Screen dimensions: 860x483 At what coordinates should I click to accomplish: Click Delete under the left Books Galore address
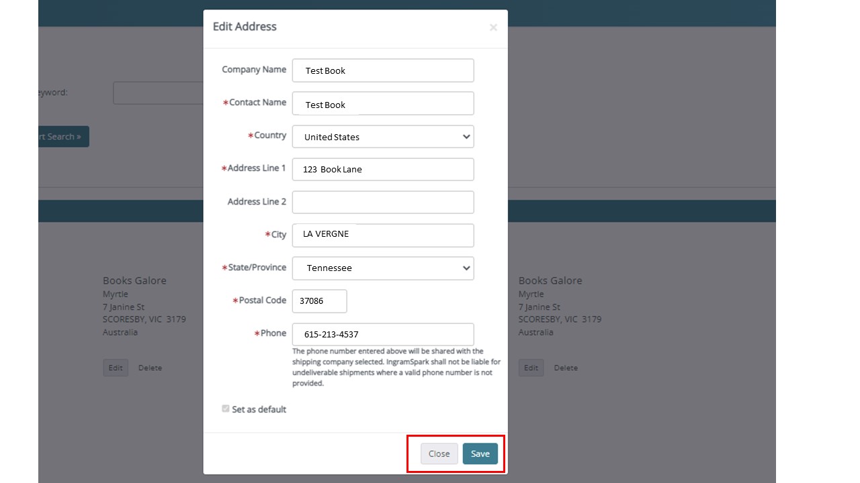[x=150, y=368]
